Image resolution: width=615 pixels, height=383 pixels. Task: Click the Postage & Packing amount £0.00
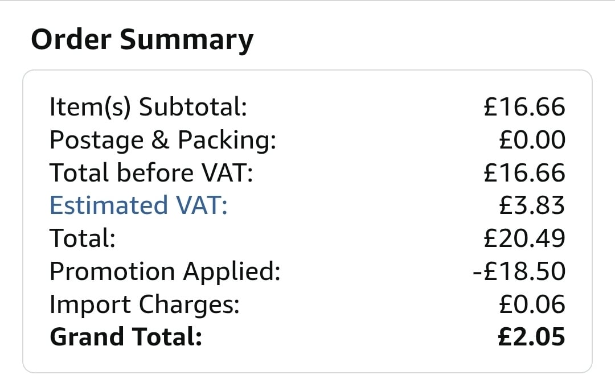click(x=531, y=140)
